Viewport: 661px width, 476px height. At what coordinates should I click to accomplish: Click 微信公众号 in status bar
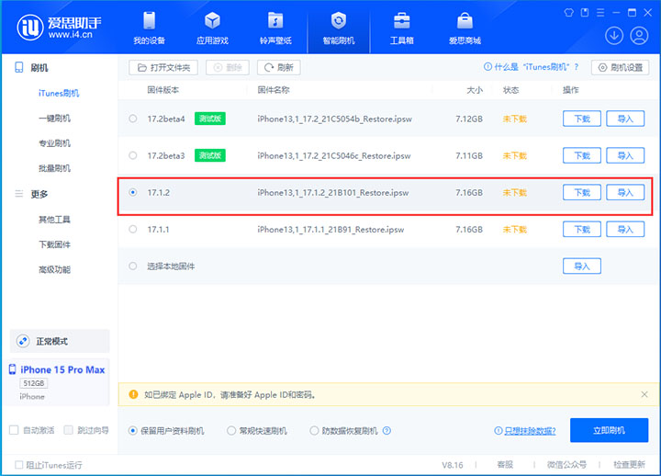point(566,465)
